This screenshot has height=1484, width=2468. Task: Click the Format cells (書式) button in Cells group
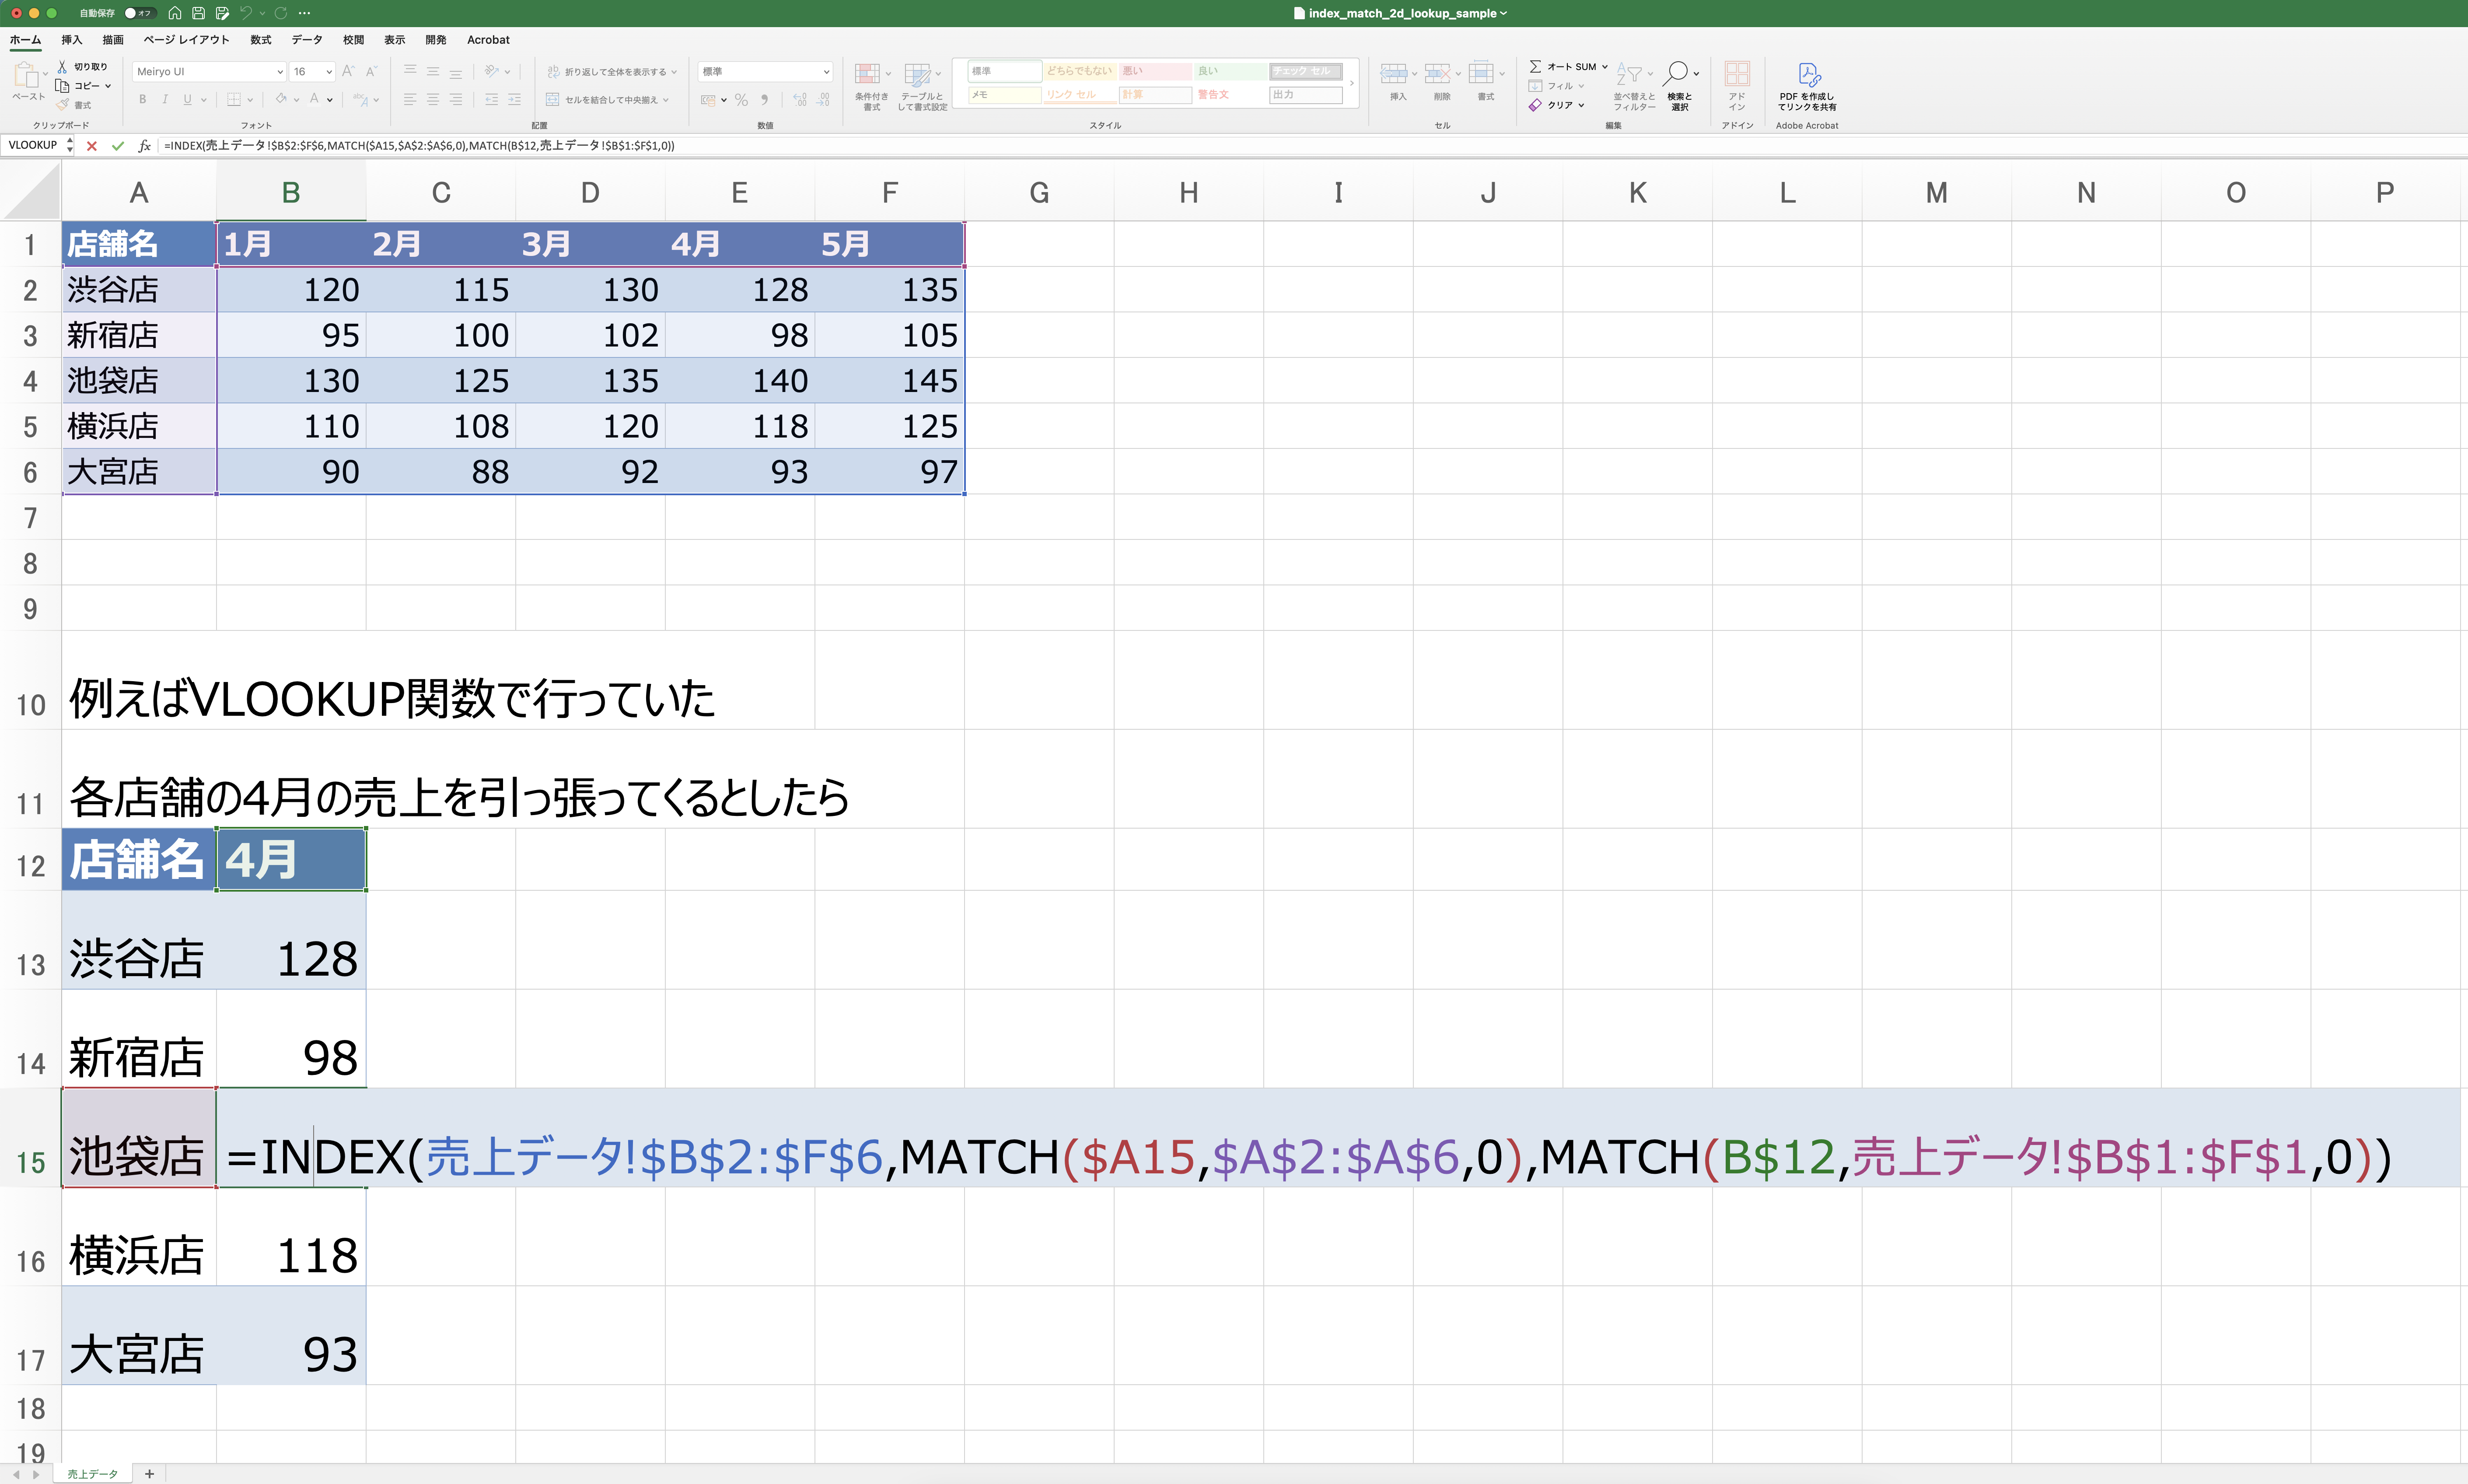1486,82
